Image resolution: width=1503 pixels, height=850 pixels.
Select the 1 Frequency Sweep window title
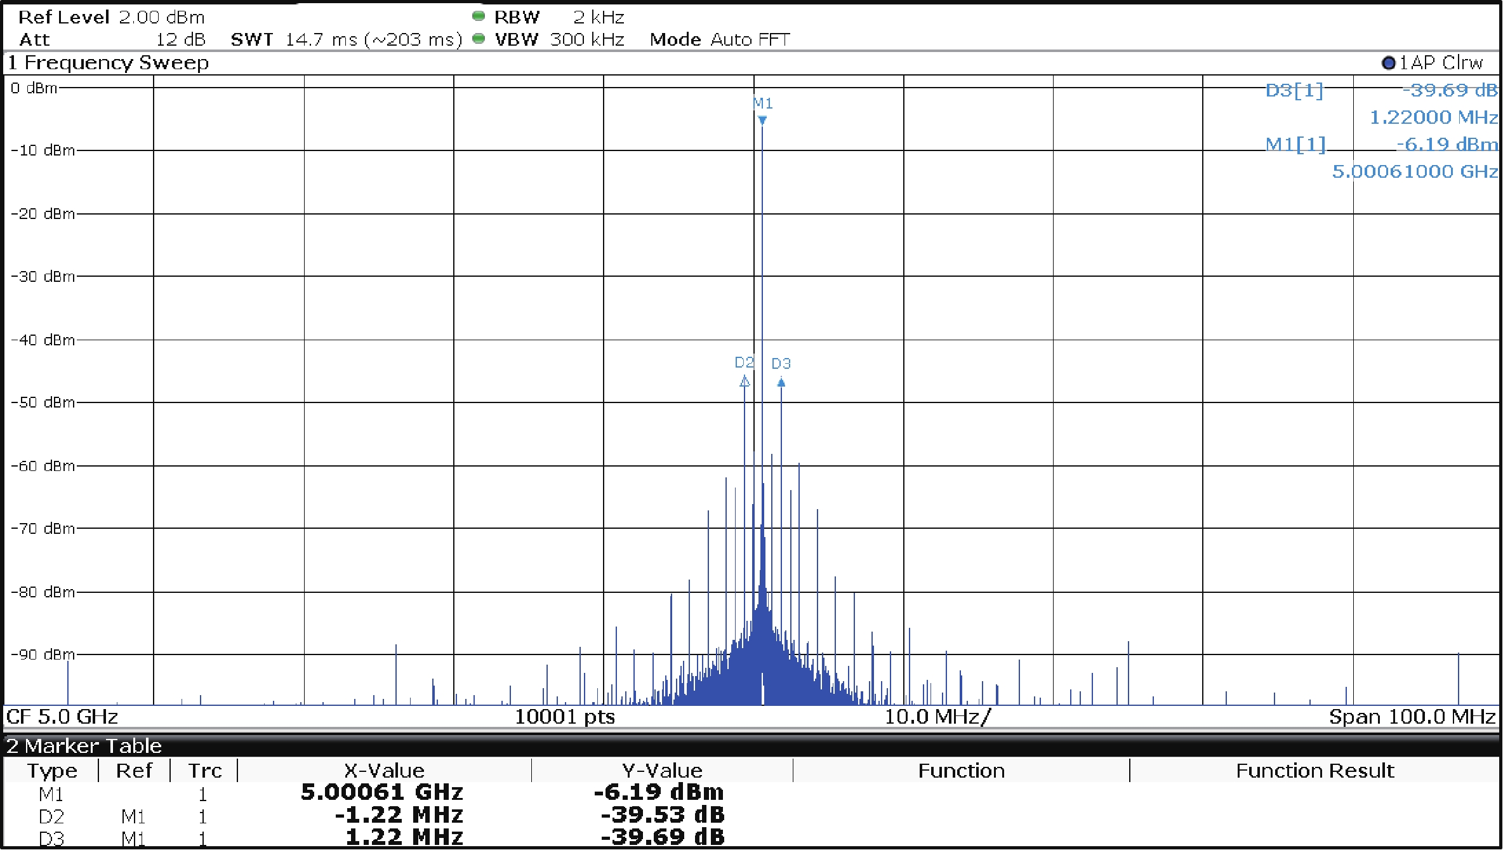coord(108,63)
